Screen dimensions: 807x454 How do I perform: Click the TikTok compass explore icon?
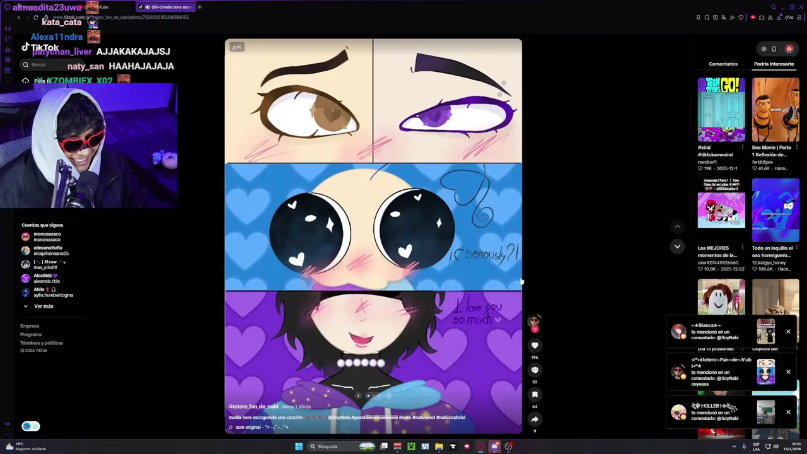[763, 49]
